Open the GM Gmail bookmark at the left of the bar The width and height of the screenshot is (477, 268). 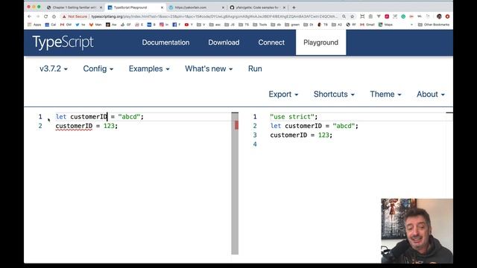66,25
